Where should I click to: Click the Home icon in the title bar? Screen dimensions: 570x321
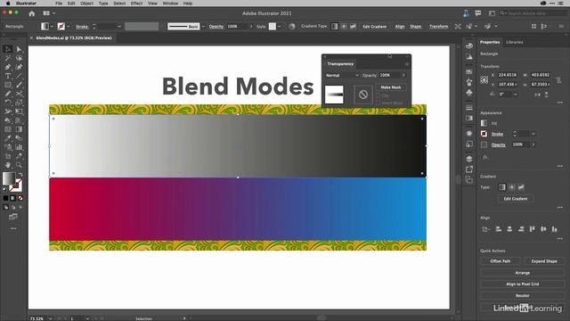click(x=32, y=13)
